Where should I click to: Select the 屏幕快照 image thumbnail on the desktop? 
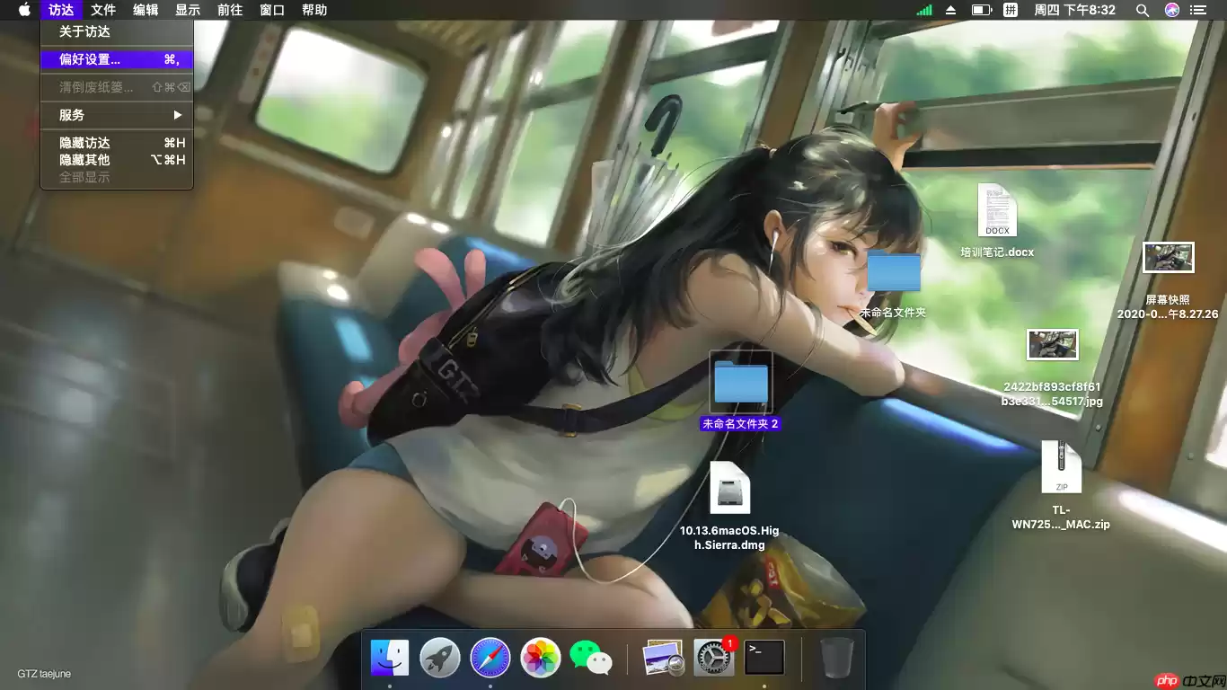[1168, 257]
